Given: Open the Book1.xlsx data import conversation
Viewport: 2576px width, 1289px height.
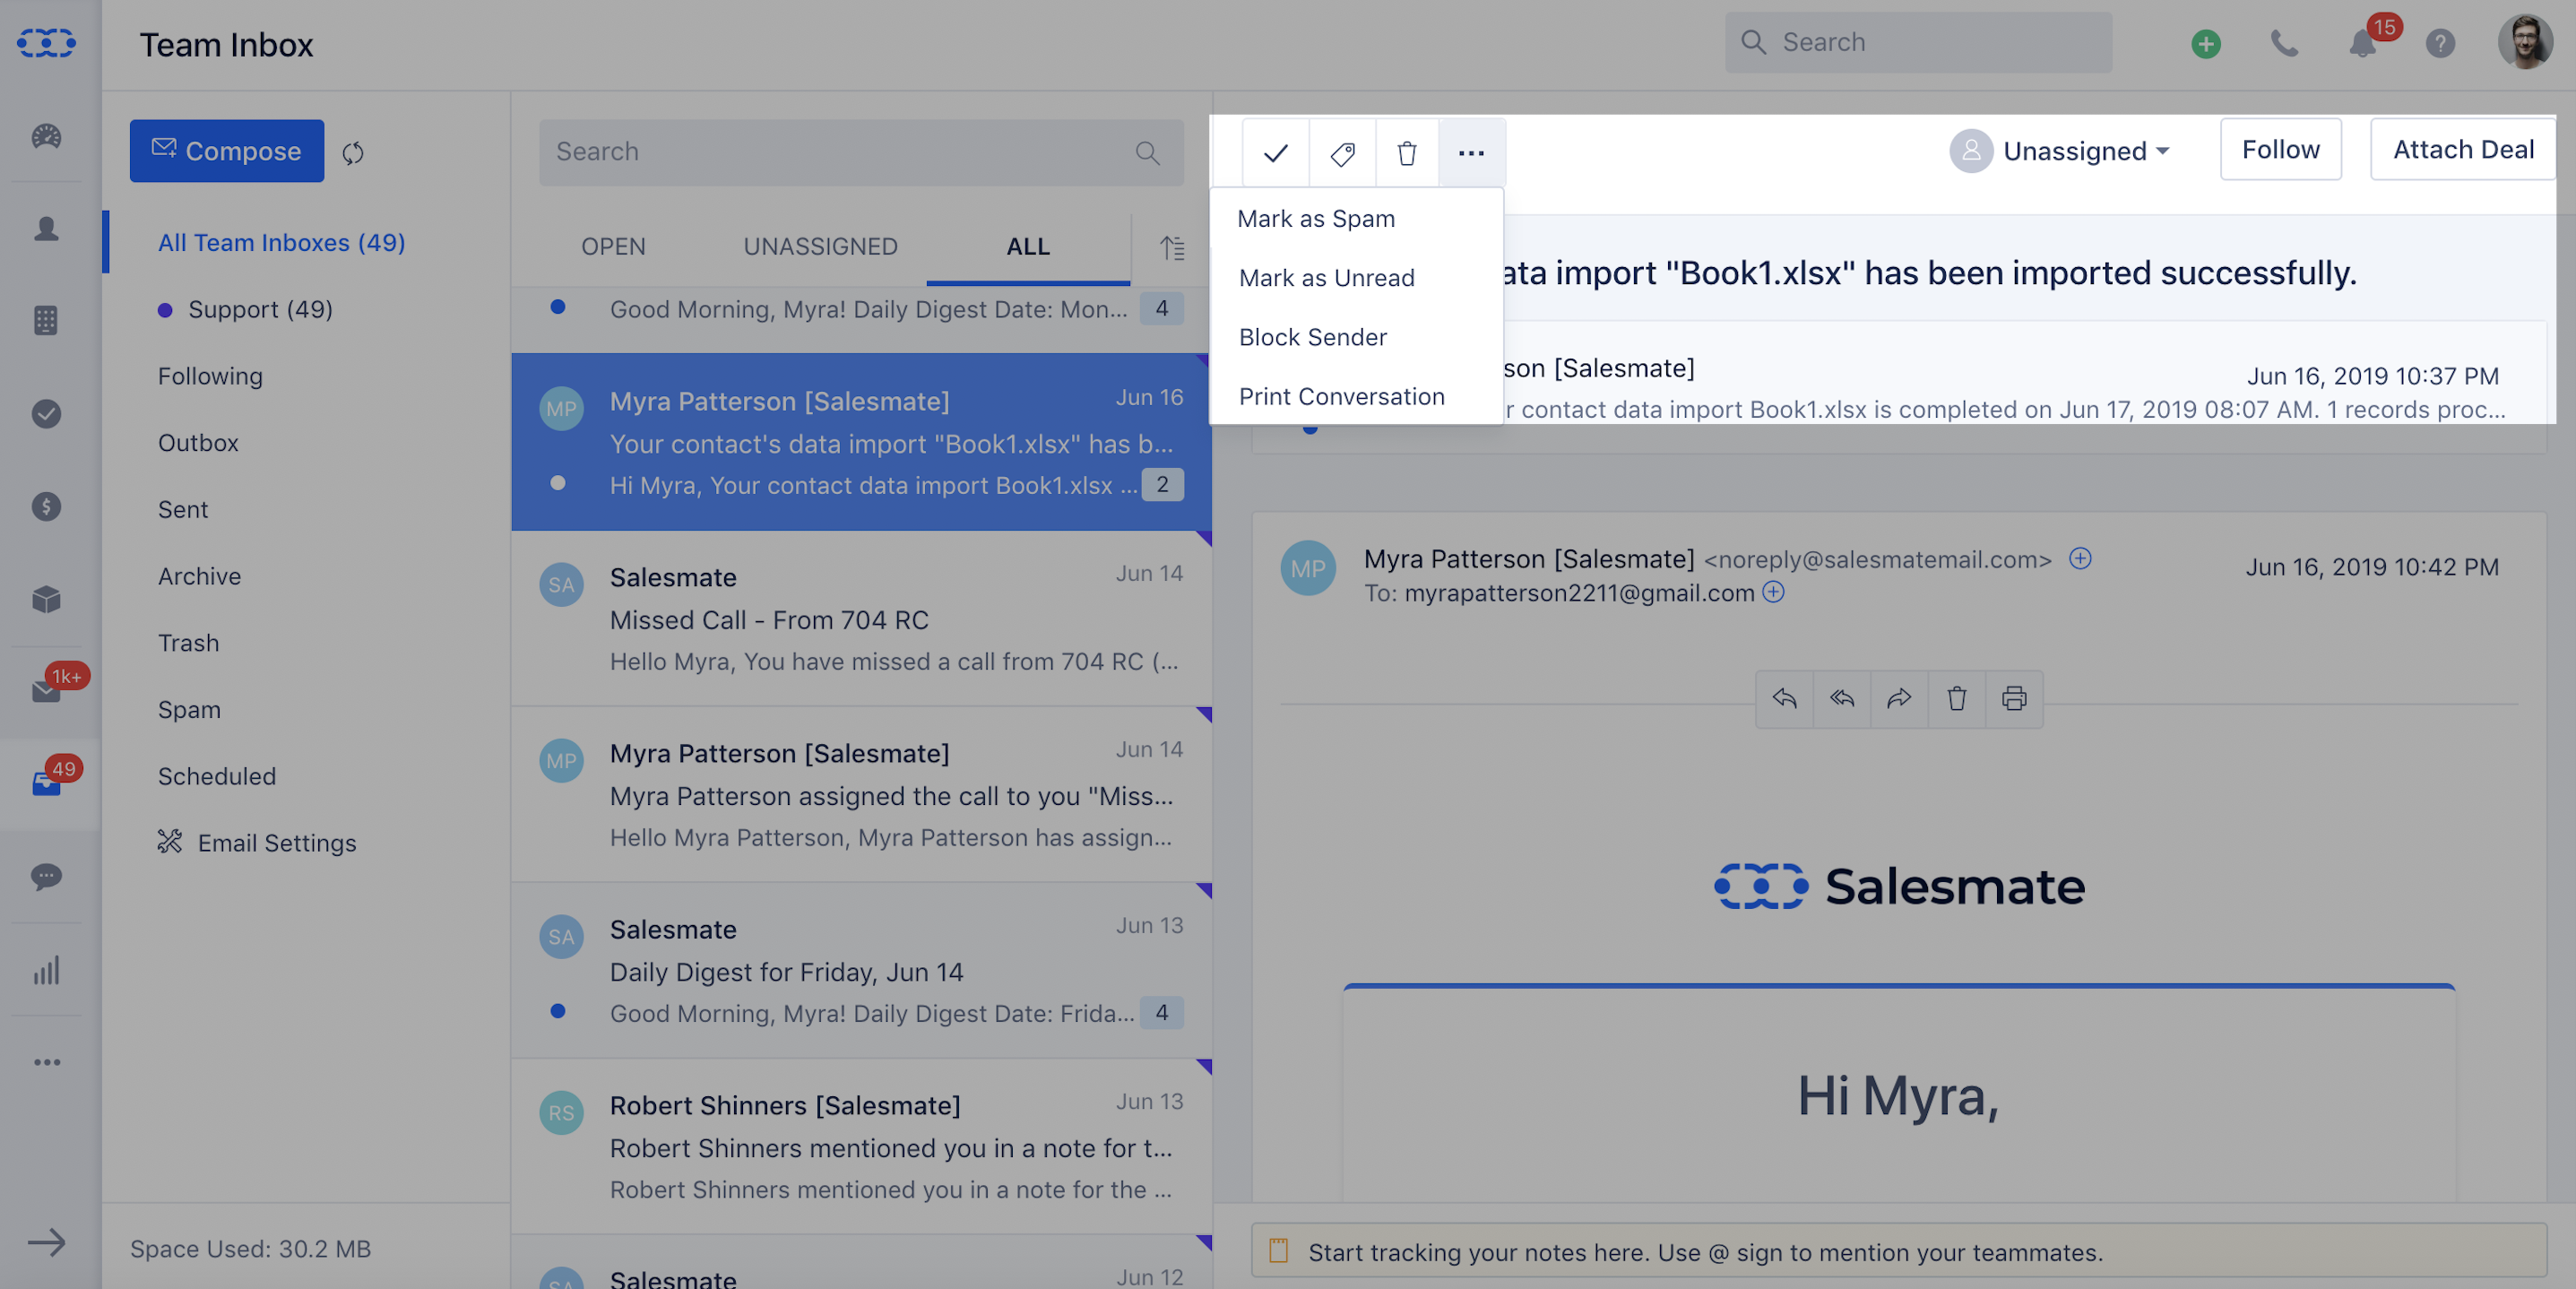Looking at the screenshot, I should pyautogui.click(x=861, y=442).
